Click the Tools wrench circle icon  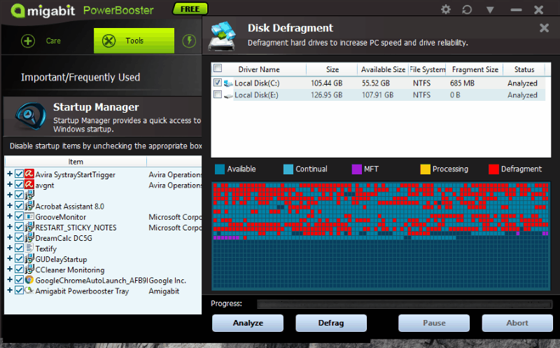click(108, 41)
